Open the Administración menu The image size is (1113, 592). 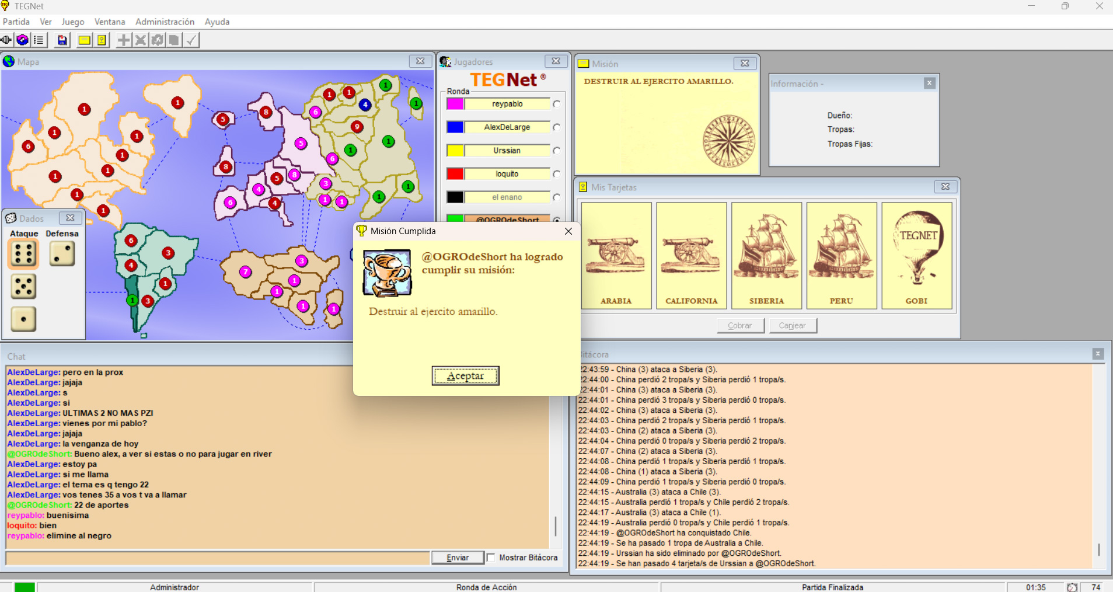click(165, 22)
